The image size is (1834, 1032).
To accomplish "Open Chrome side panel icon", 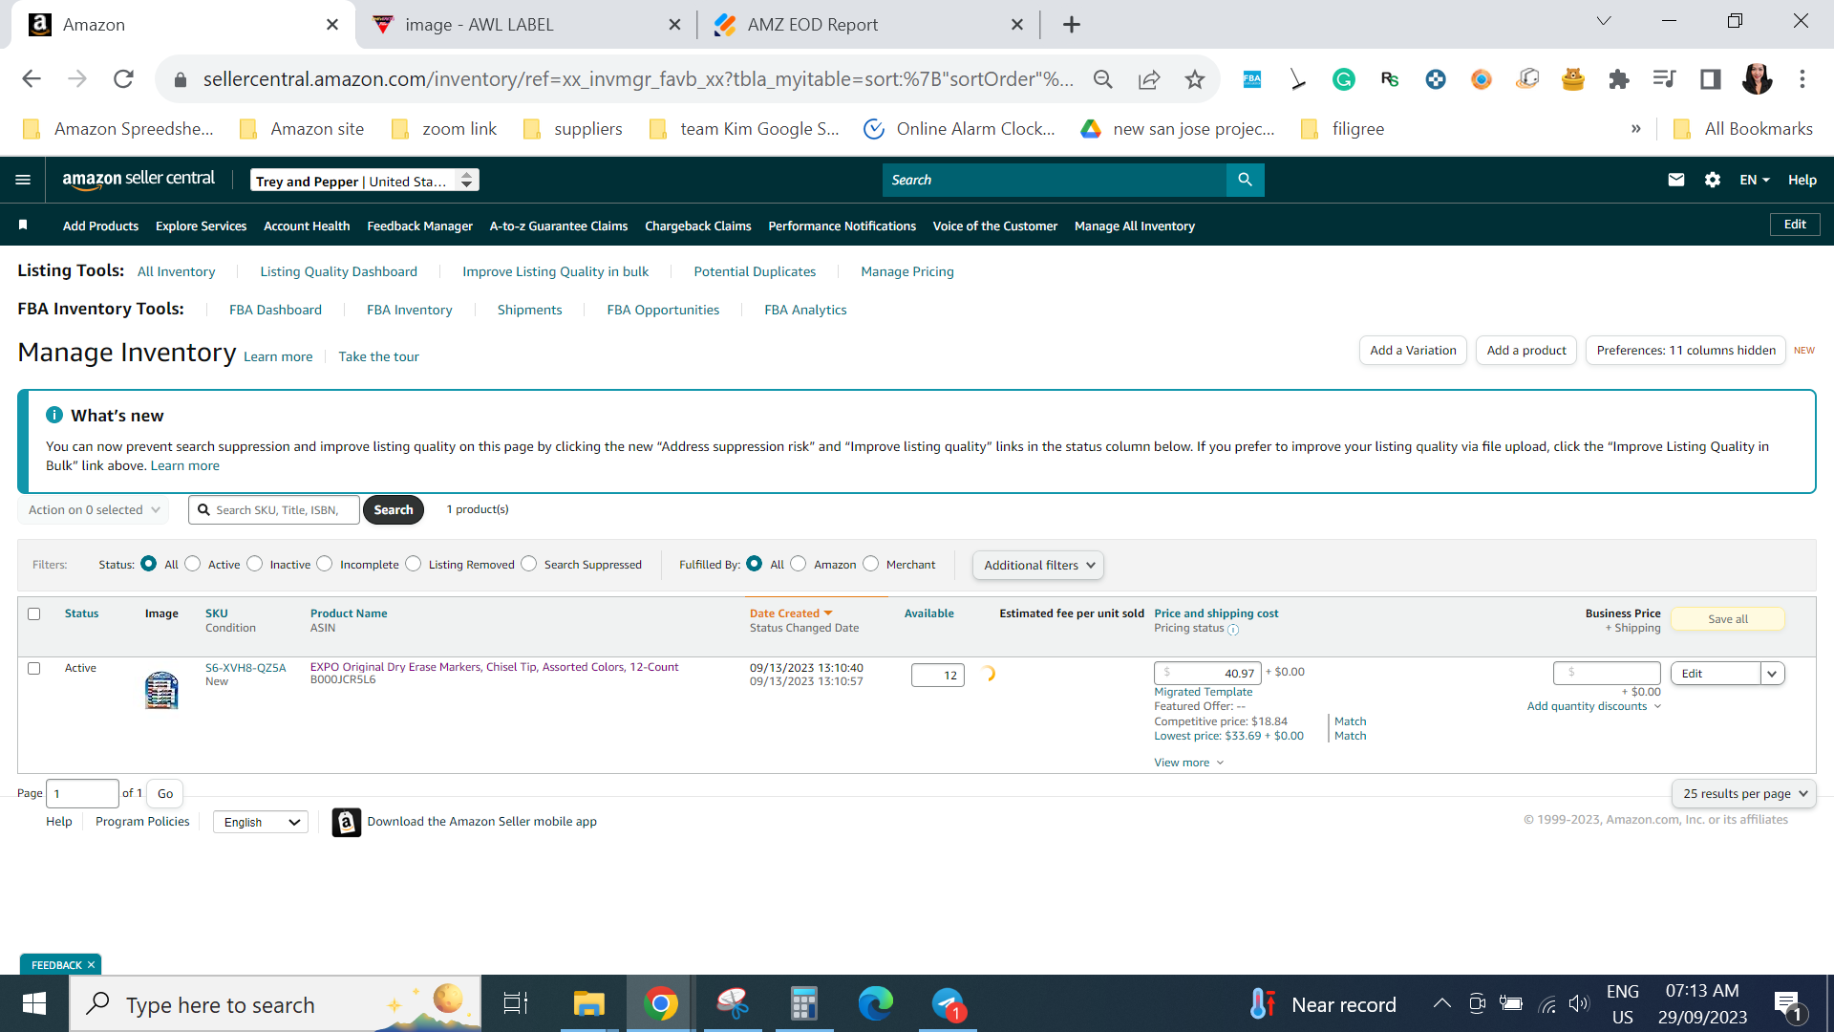I will [1710, 79].
